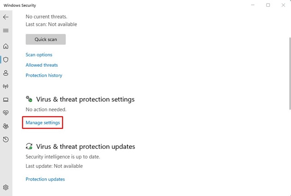Open Firewall & network protection icon
291x196 pixels.
point(5,86)
